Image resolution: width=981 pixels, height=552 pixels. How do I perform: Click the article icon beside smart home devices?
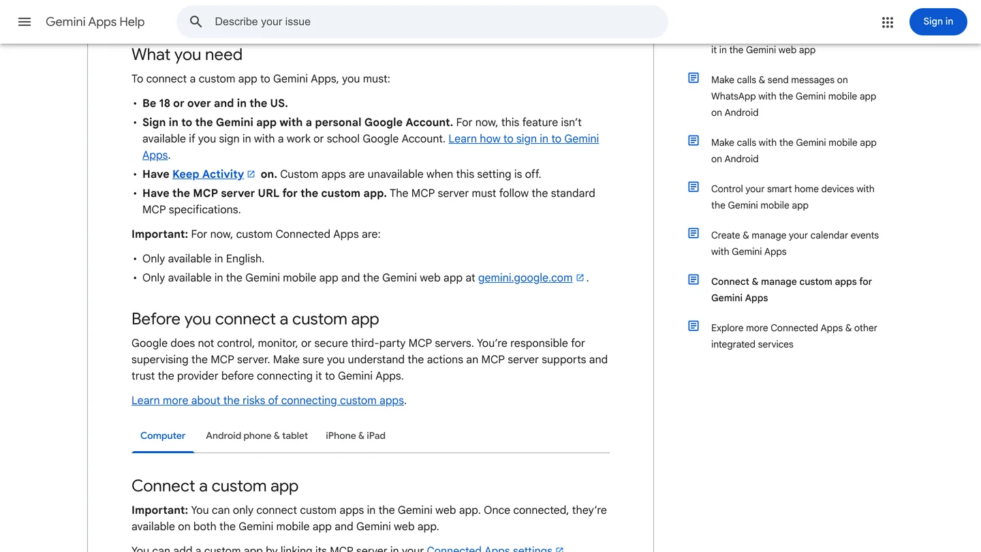pyautogui.click(x=694, y=187)
